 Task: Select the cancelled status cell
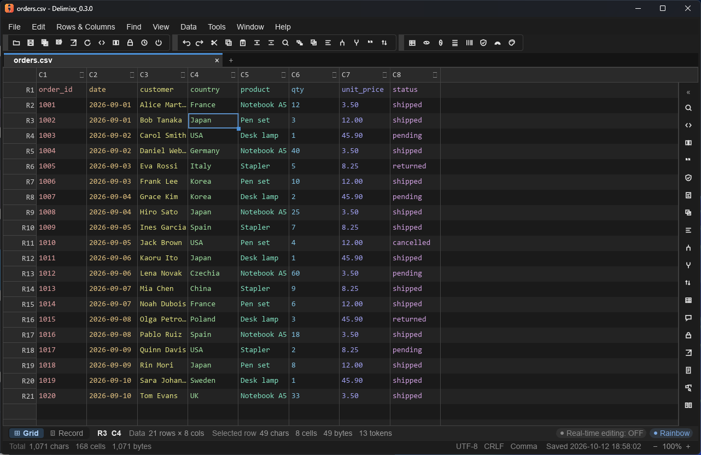(x=416, y=243)
